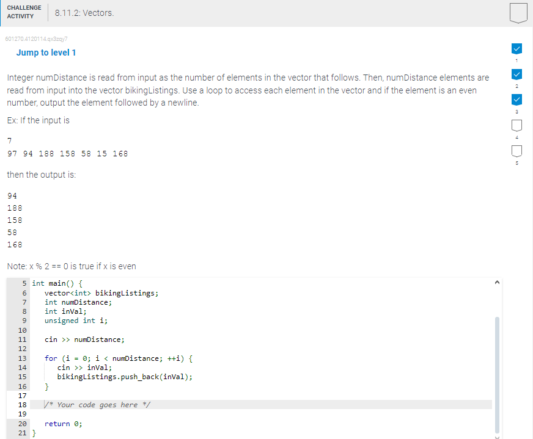533x439 pixels.
Task: Toggle the level 1 completion checkmark
Action: 516,48
